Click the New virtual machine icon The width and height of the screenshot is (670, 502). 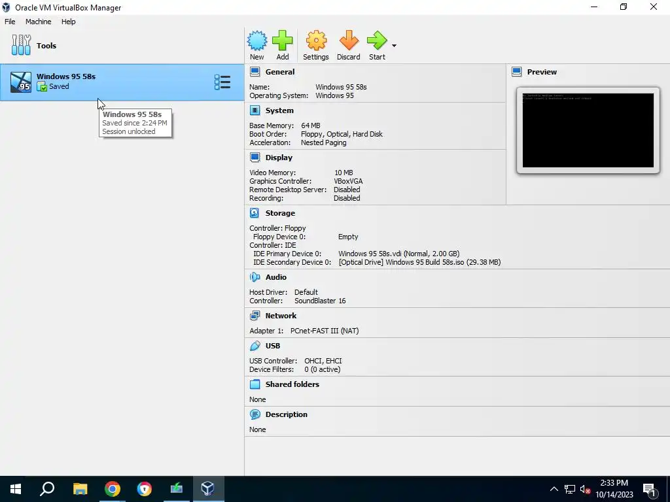256,41
